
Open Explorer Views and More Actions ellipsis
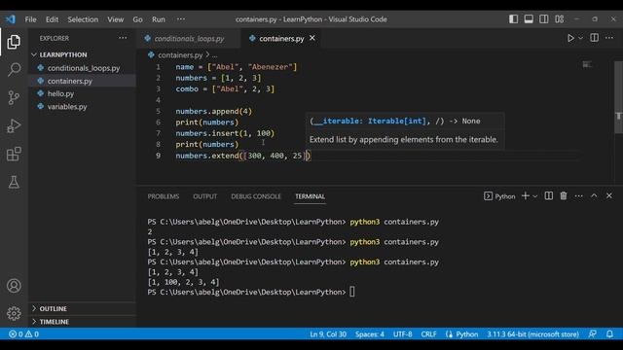[123, 38]
